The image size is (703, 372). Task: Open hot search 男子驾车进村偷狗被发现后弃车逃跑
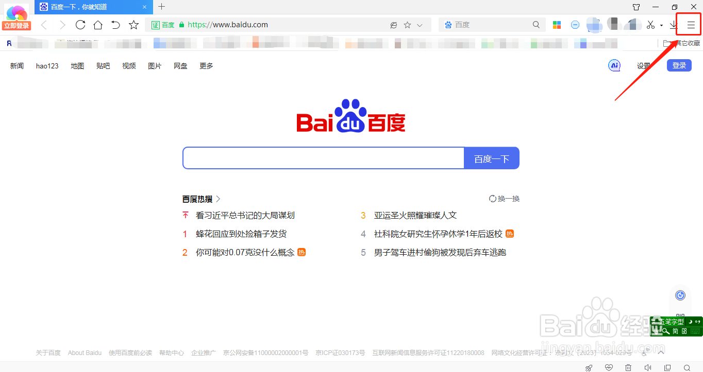pos(440,252)
